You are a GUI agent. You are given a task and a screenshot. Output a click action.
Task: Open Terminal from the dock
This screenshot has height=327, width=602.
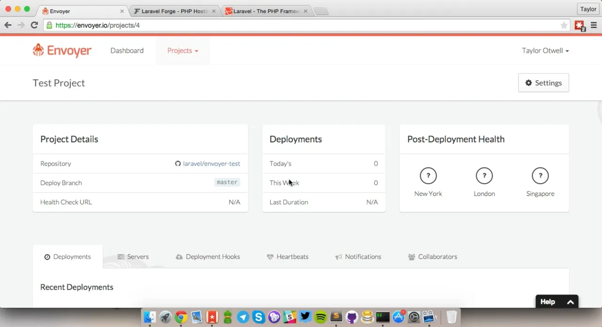382,317
